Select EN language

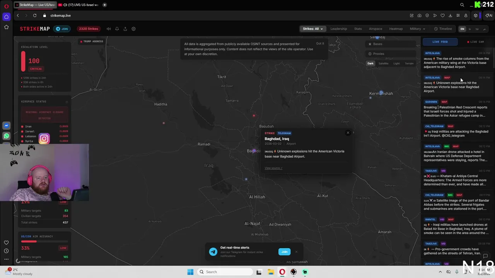(x=462, y=29)
